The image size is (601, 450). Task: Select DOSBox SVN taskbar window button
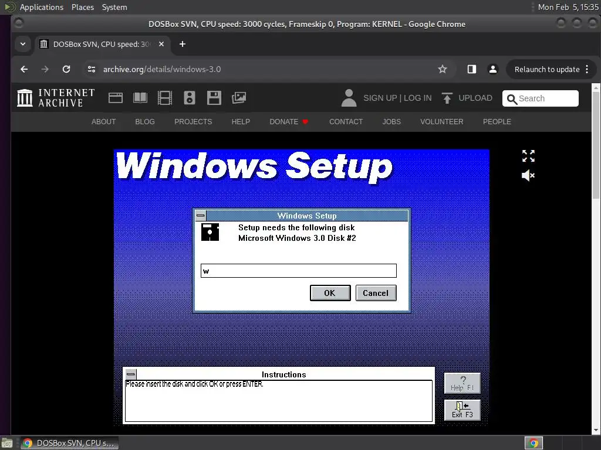69,443
